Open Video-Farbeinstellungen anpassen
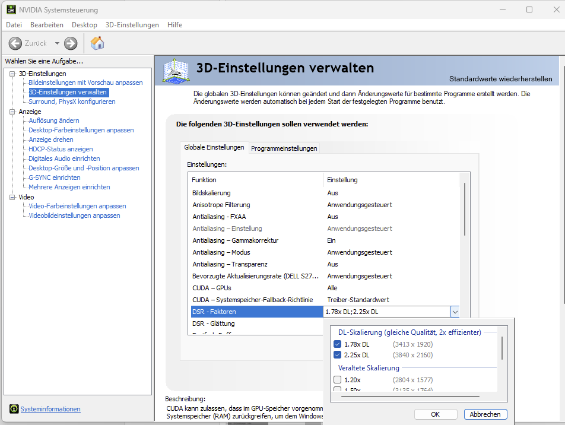The height and width of the screenshot is (425, 565). click(x=78, y=206)
